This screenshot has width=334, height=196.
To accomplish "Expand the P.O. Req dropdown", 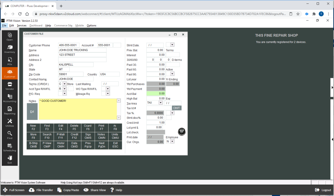I will (64, 93).
